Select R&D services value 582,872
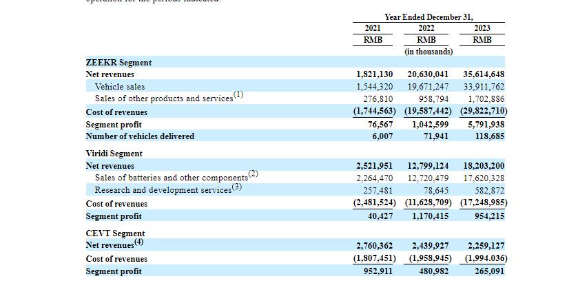The height and width of the screenshot is (292, 578). tap(490, 191)
